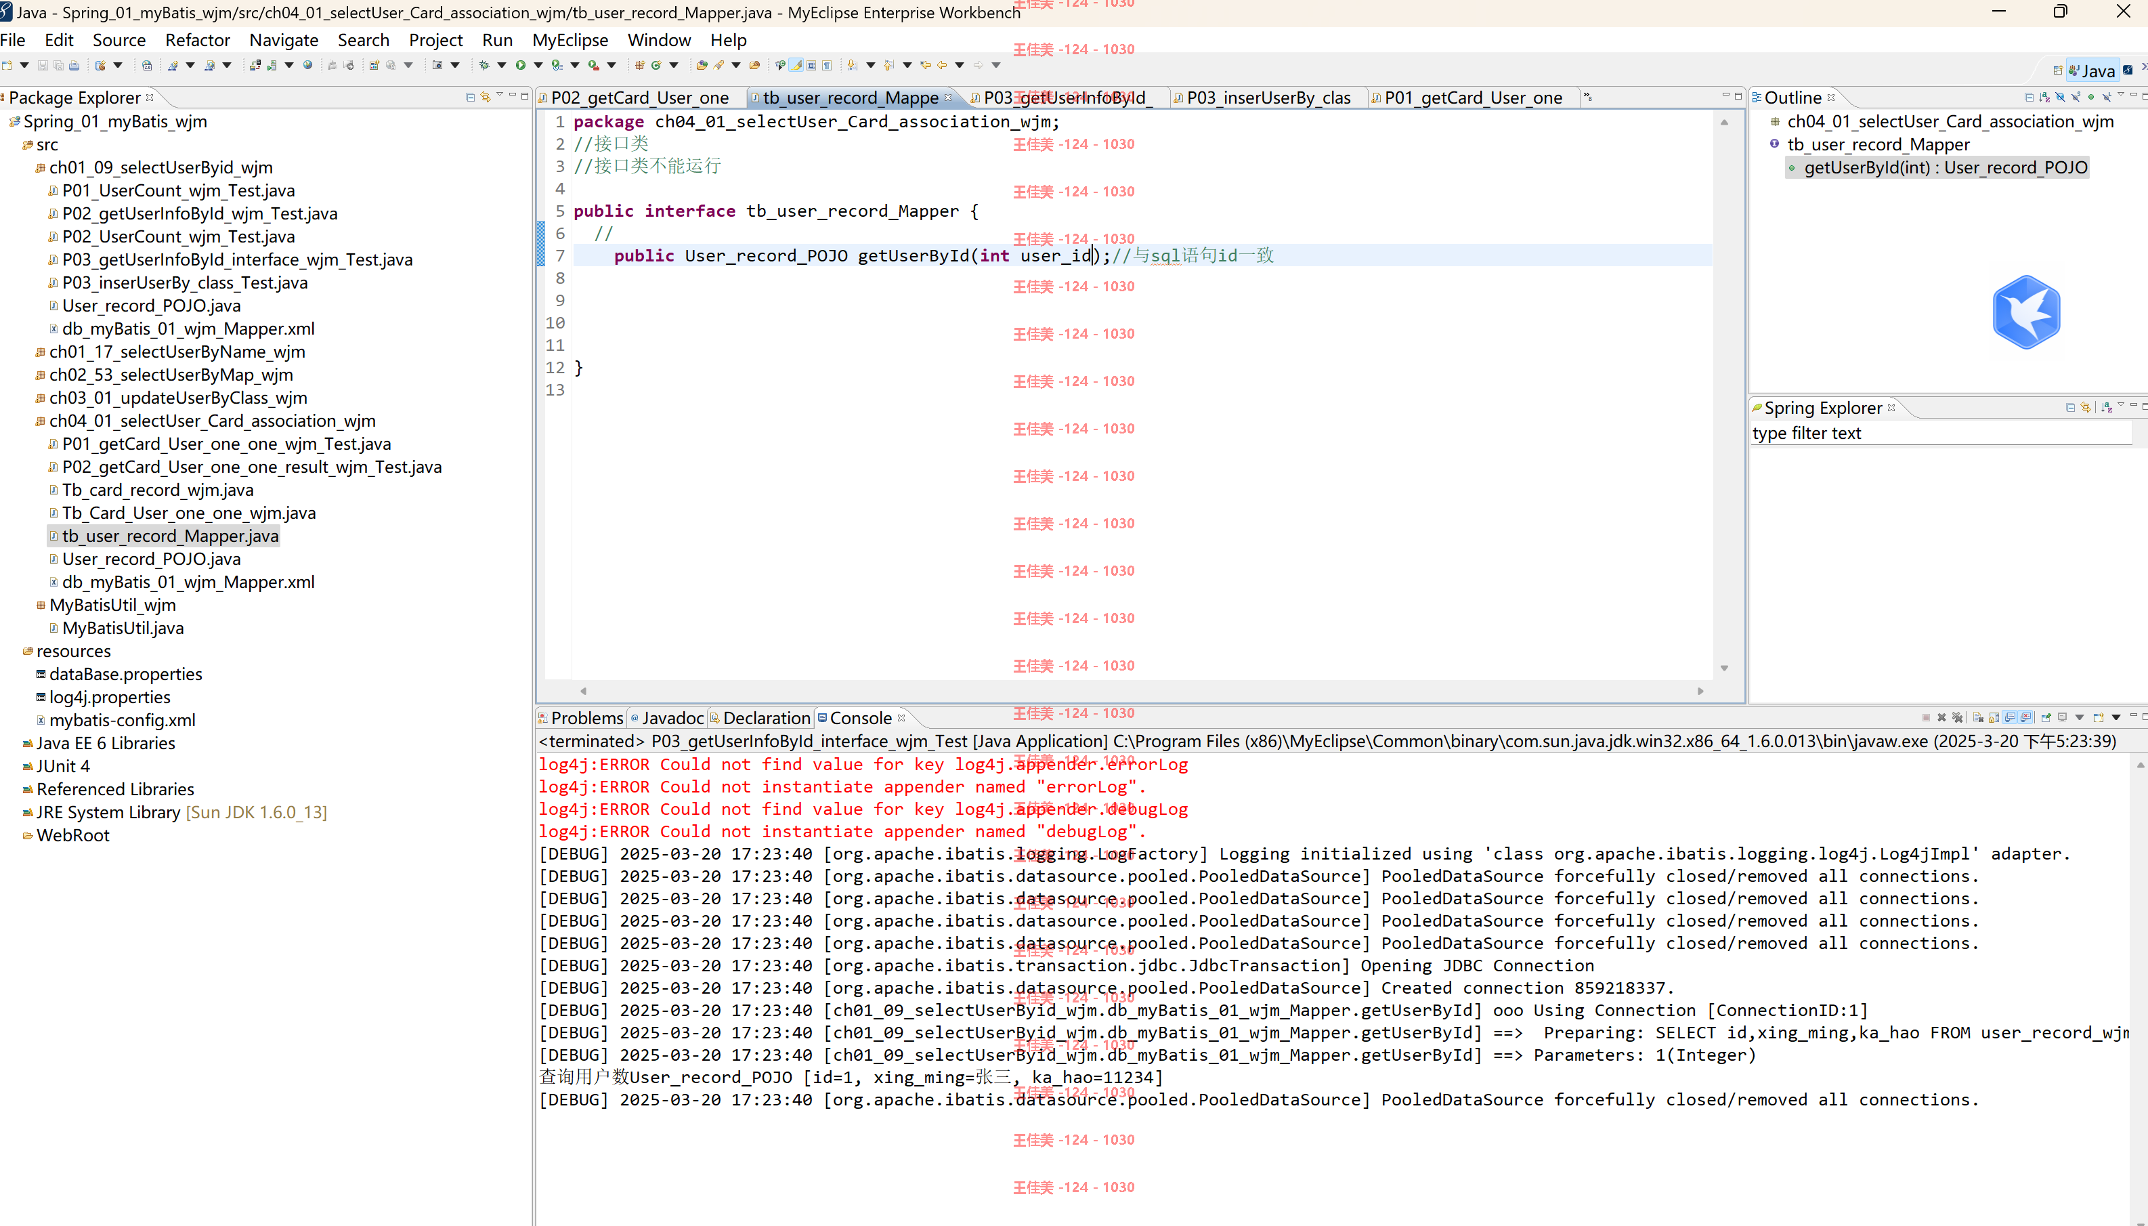Toggle Show Whitespace Characters button

827,66
